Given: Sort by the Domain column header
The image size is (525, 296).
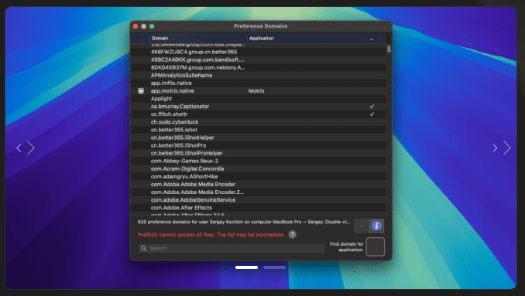Looking at the screenshot, I should coord(198,38).
